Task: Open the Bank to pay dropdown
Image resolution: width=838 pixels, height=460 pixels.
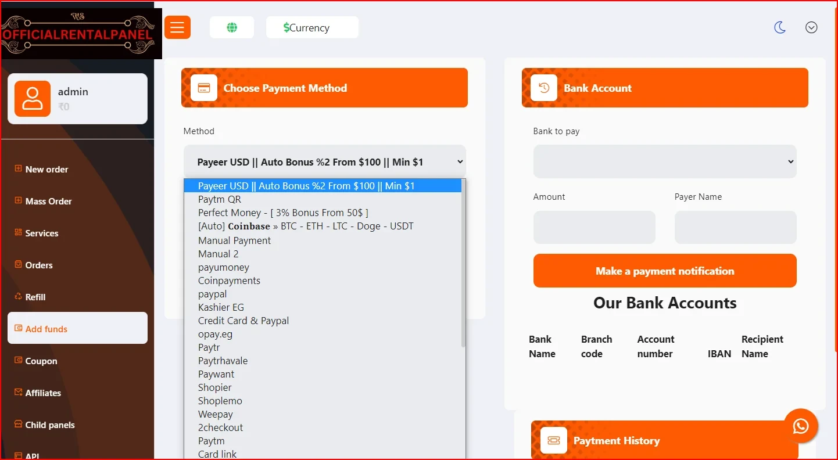Action: coord(664,161)
